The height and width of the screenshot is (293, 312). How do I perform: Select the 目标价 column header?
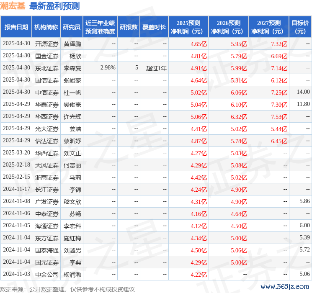(x=300, y=27)
